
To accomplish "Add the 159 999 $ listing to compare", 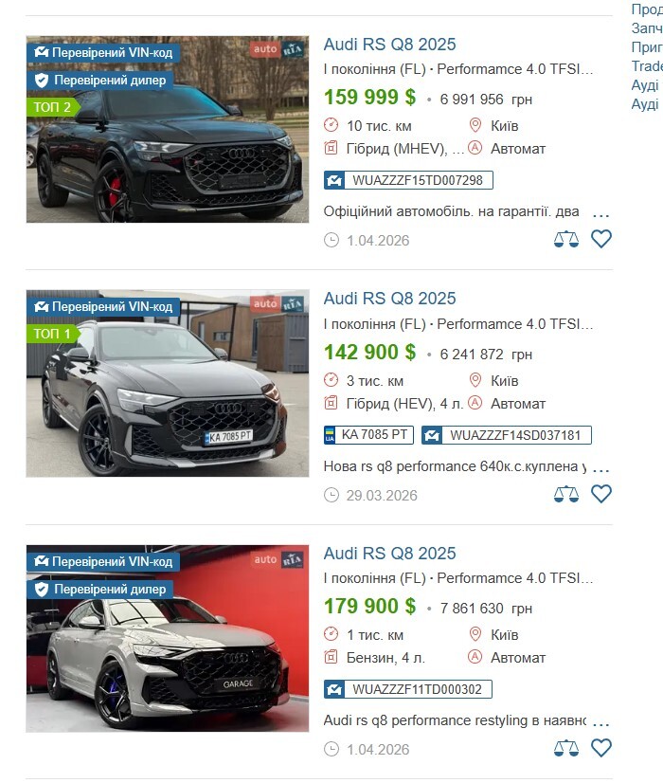I will pos(566,240).
